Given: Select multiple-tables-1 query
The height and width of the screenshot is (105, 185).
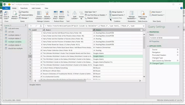Looking at the screenshot, I should tap(15, 35).
